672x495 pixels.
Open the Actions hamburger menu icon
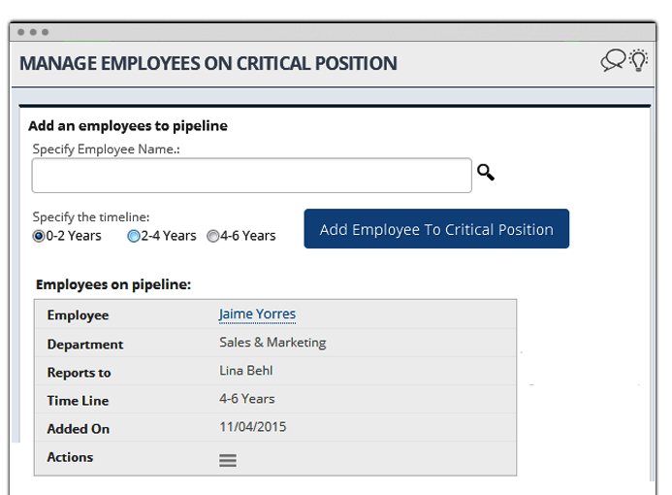(x=228, y=460)
